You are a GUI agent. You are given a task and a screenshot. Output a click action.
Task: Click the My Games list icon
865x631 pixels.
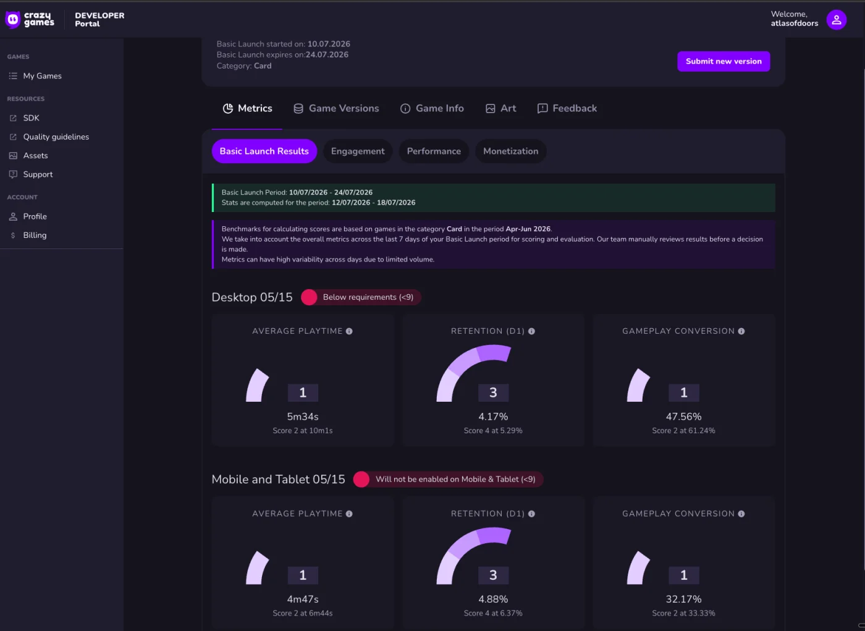tap(13, 76)
